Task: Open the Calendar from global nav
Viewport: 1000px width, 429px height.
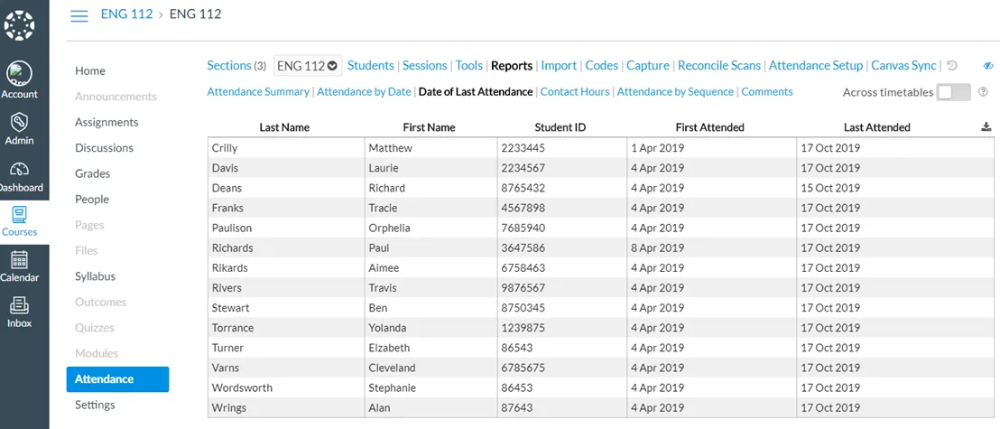Action: pyautogui.click(x=19, y=266)
